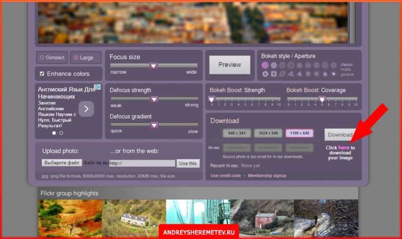Choose the 1024 x 546 download size
This screenshot has height=239, width=402.
[268, 134]
